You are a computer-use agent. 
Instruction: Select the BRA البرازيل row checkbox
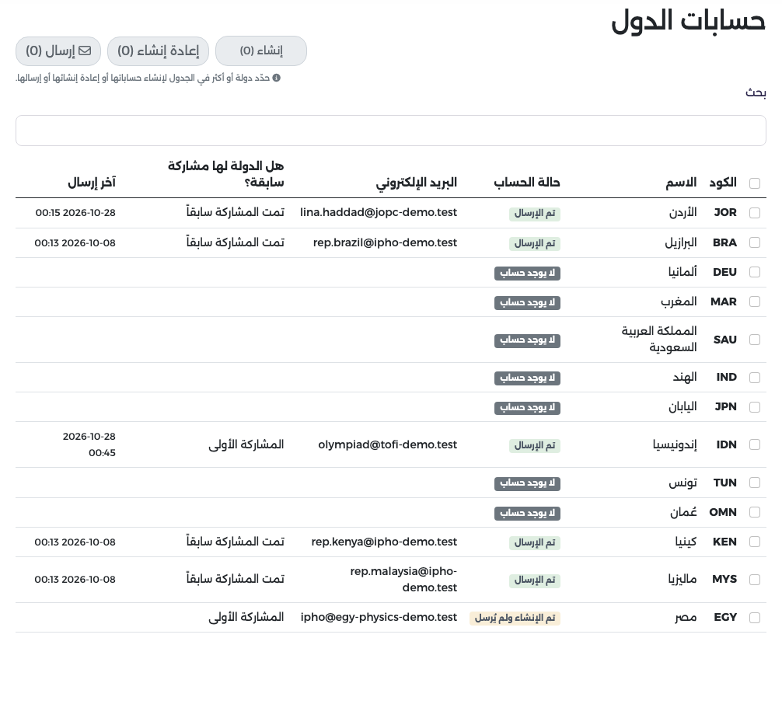pos(755,242)
